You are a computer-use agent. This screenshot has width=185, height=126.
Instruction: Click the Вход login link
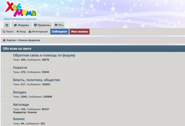[21, 32]
